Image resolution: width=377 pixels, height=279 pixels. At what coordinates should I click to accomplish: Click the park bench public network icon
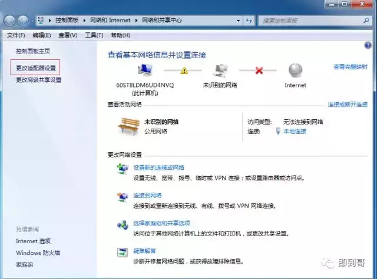[129, 126]
